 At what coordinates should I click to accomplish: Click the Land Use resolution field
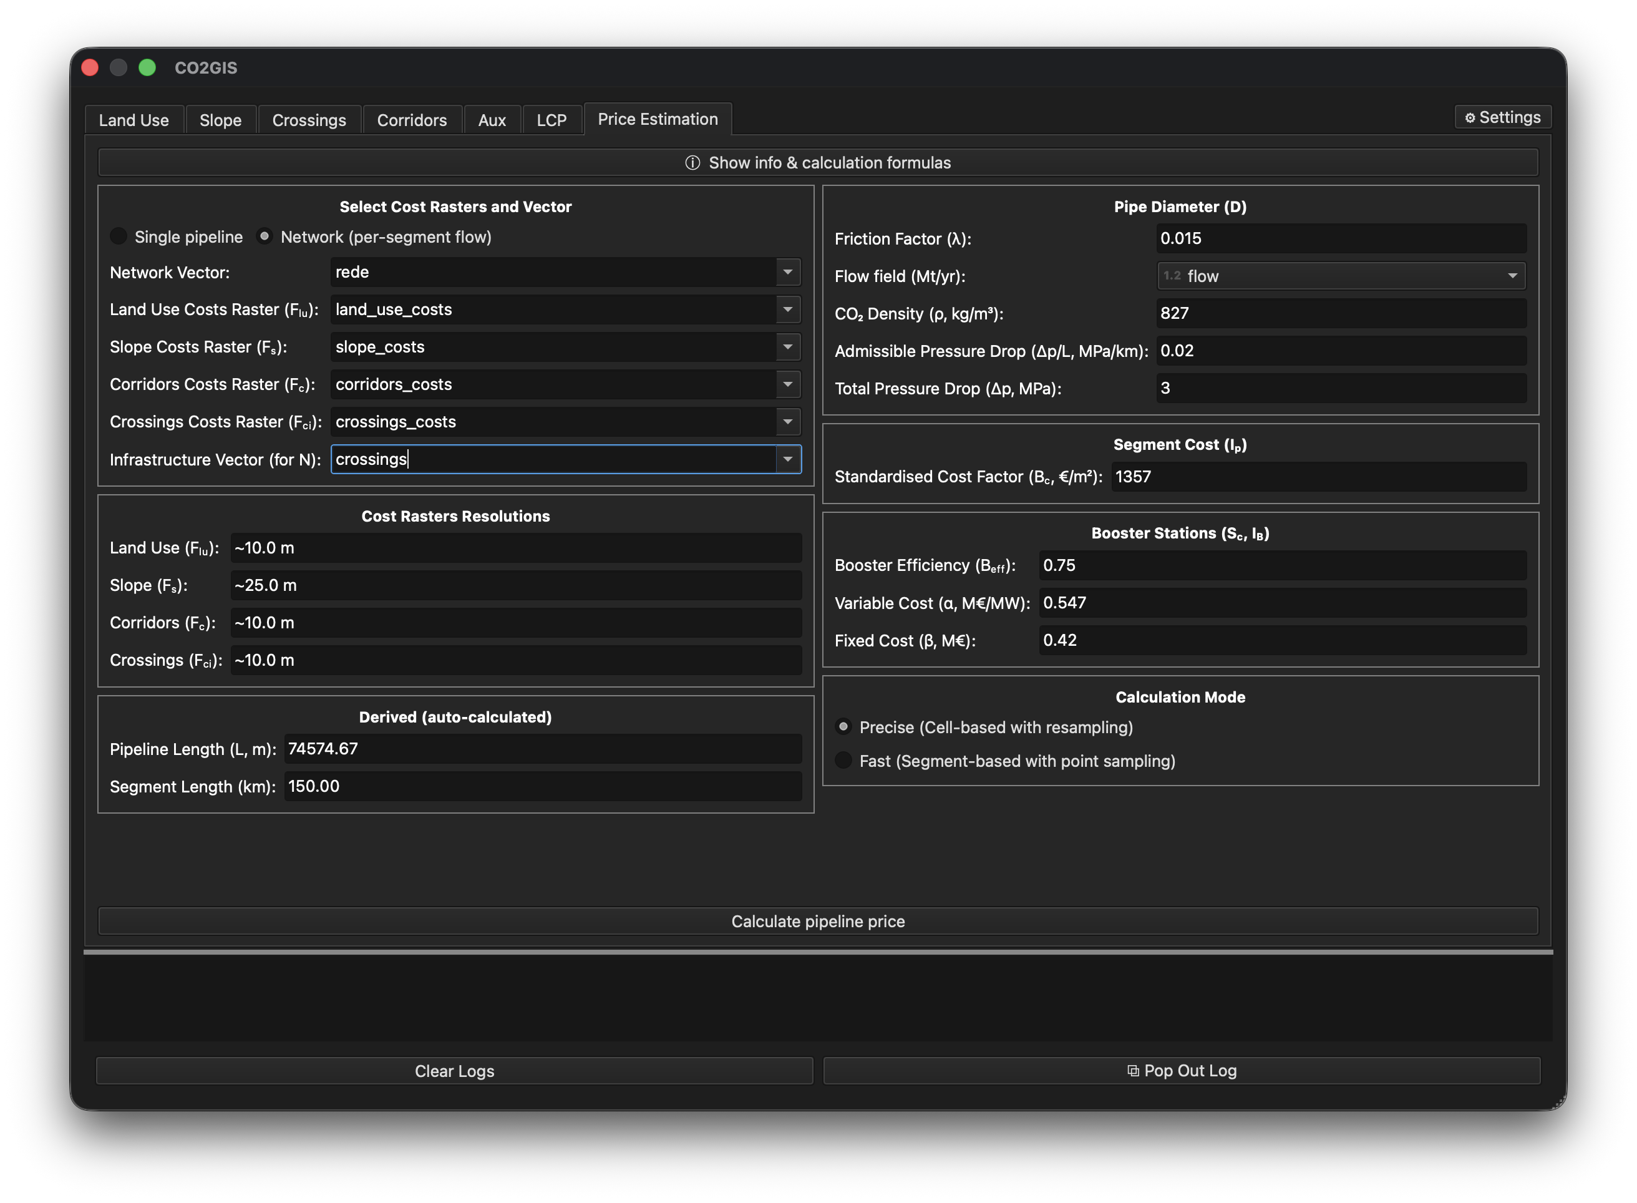(516, 548)
